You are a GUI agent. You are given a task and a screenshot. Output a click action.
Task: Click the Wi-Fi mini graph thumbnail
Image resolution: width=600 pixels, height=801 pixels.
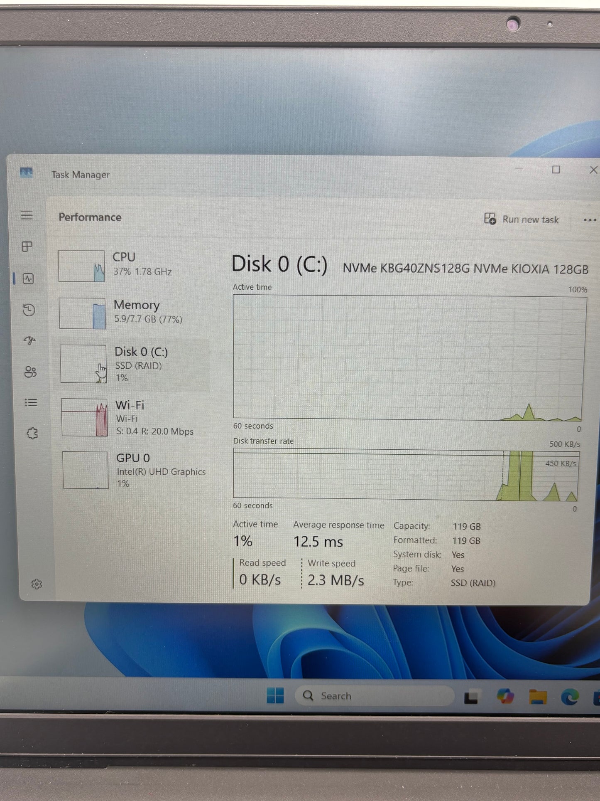(85, 417)
